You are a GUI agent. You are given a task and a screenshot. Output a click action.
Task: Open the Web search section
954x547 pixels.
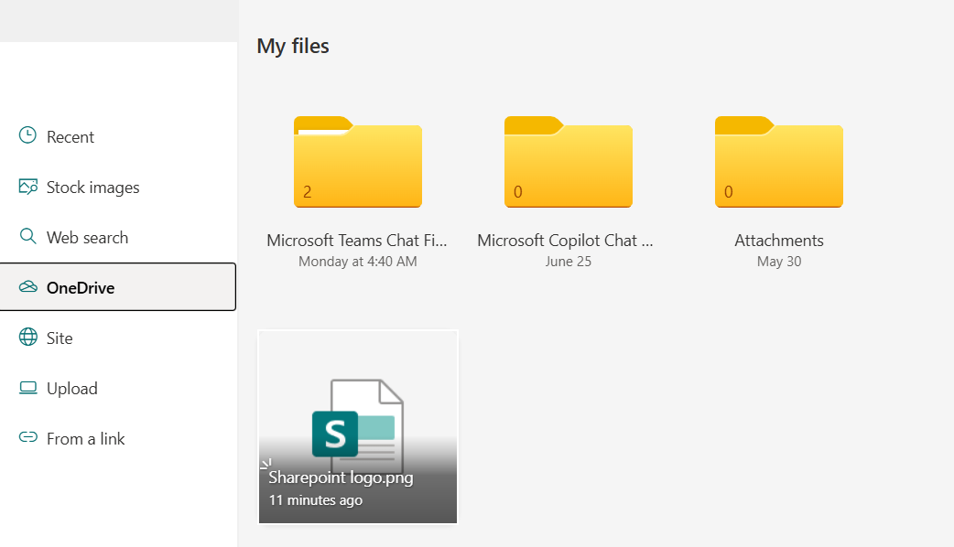pyautogui.click(x=86, y=236)
